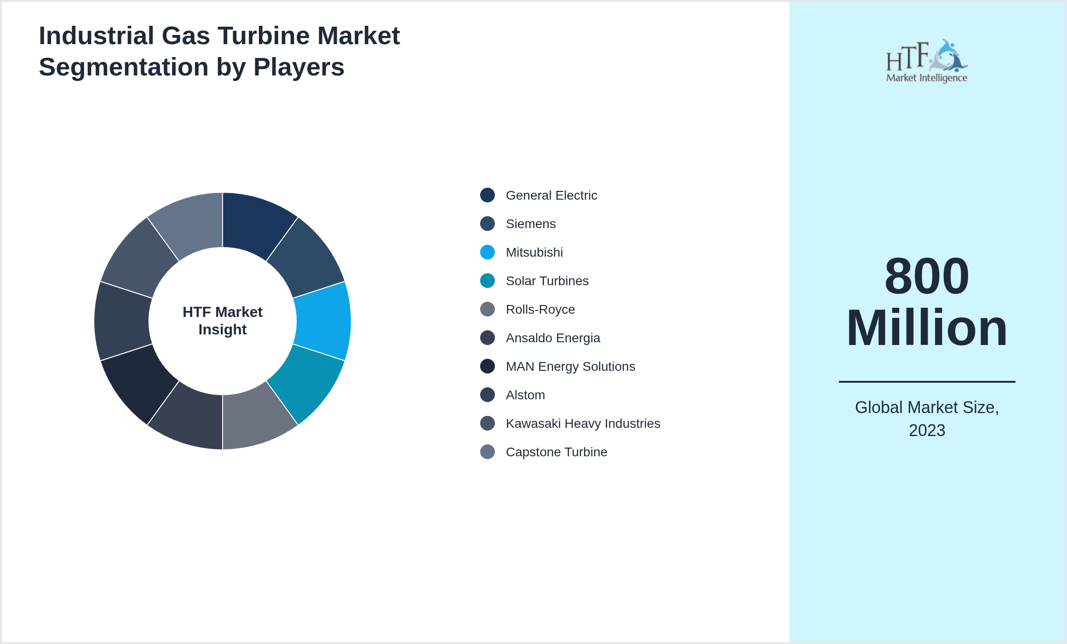
Task: Select the Solar Turbines legend label
Action: coord(547,281)
